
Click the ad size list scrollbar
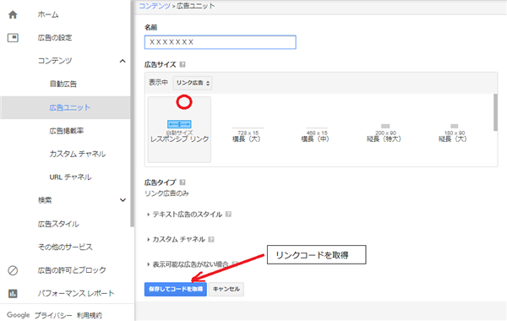click(495, 112)
